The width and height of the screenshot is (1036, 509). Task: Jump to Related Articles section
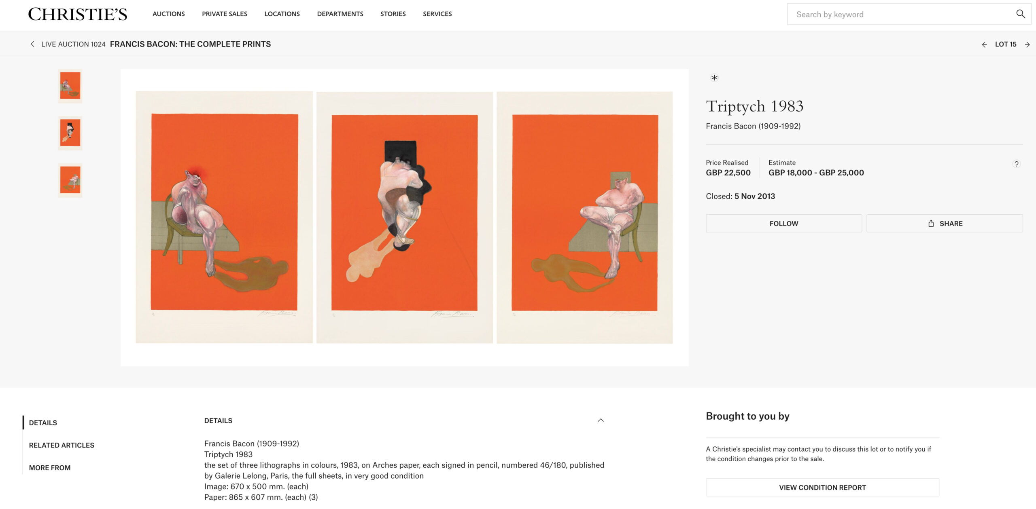[62, 445]
